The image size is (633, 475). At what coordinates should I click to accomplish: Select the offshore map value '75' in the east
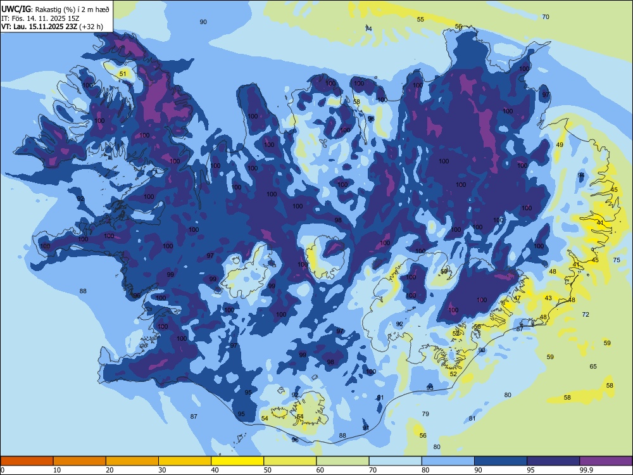point(617,260)
